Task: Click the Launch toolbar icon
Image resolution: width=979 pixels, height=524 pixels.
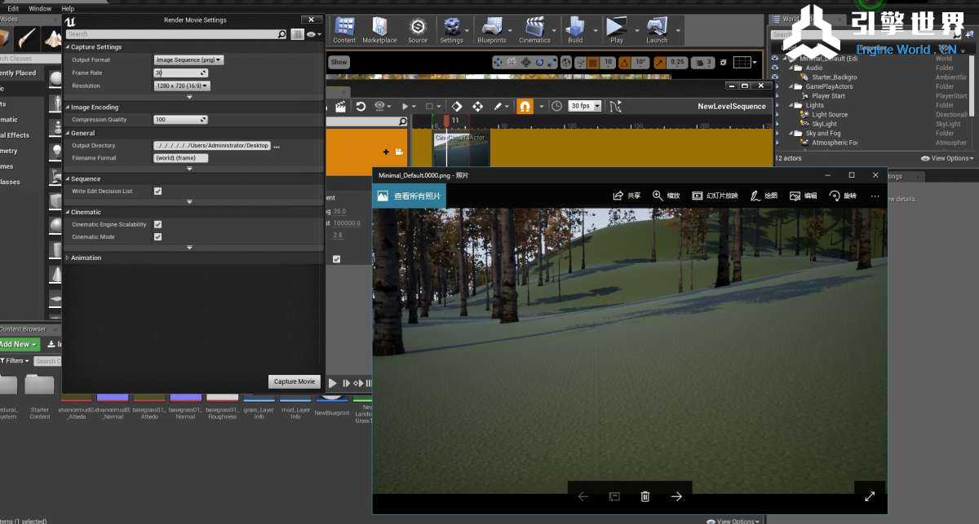Action: pyautogui.click(x=657, y=30)
